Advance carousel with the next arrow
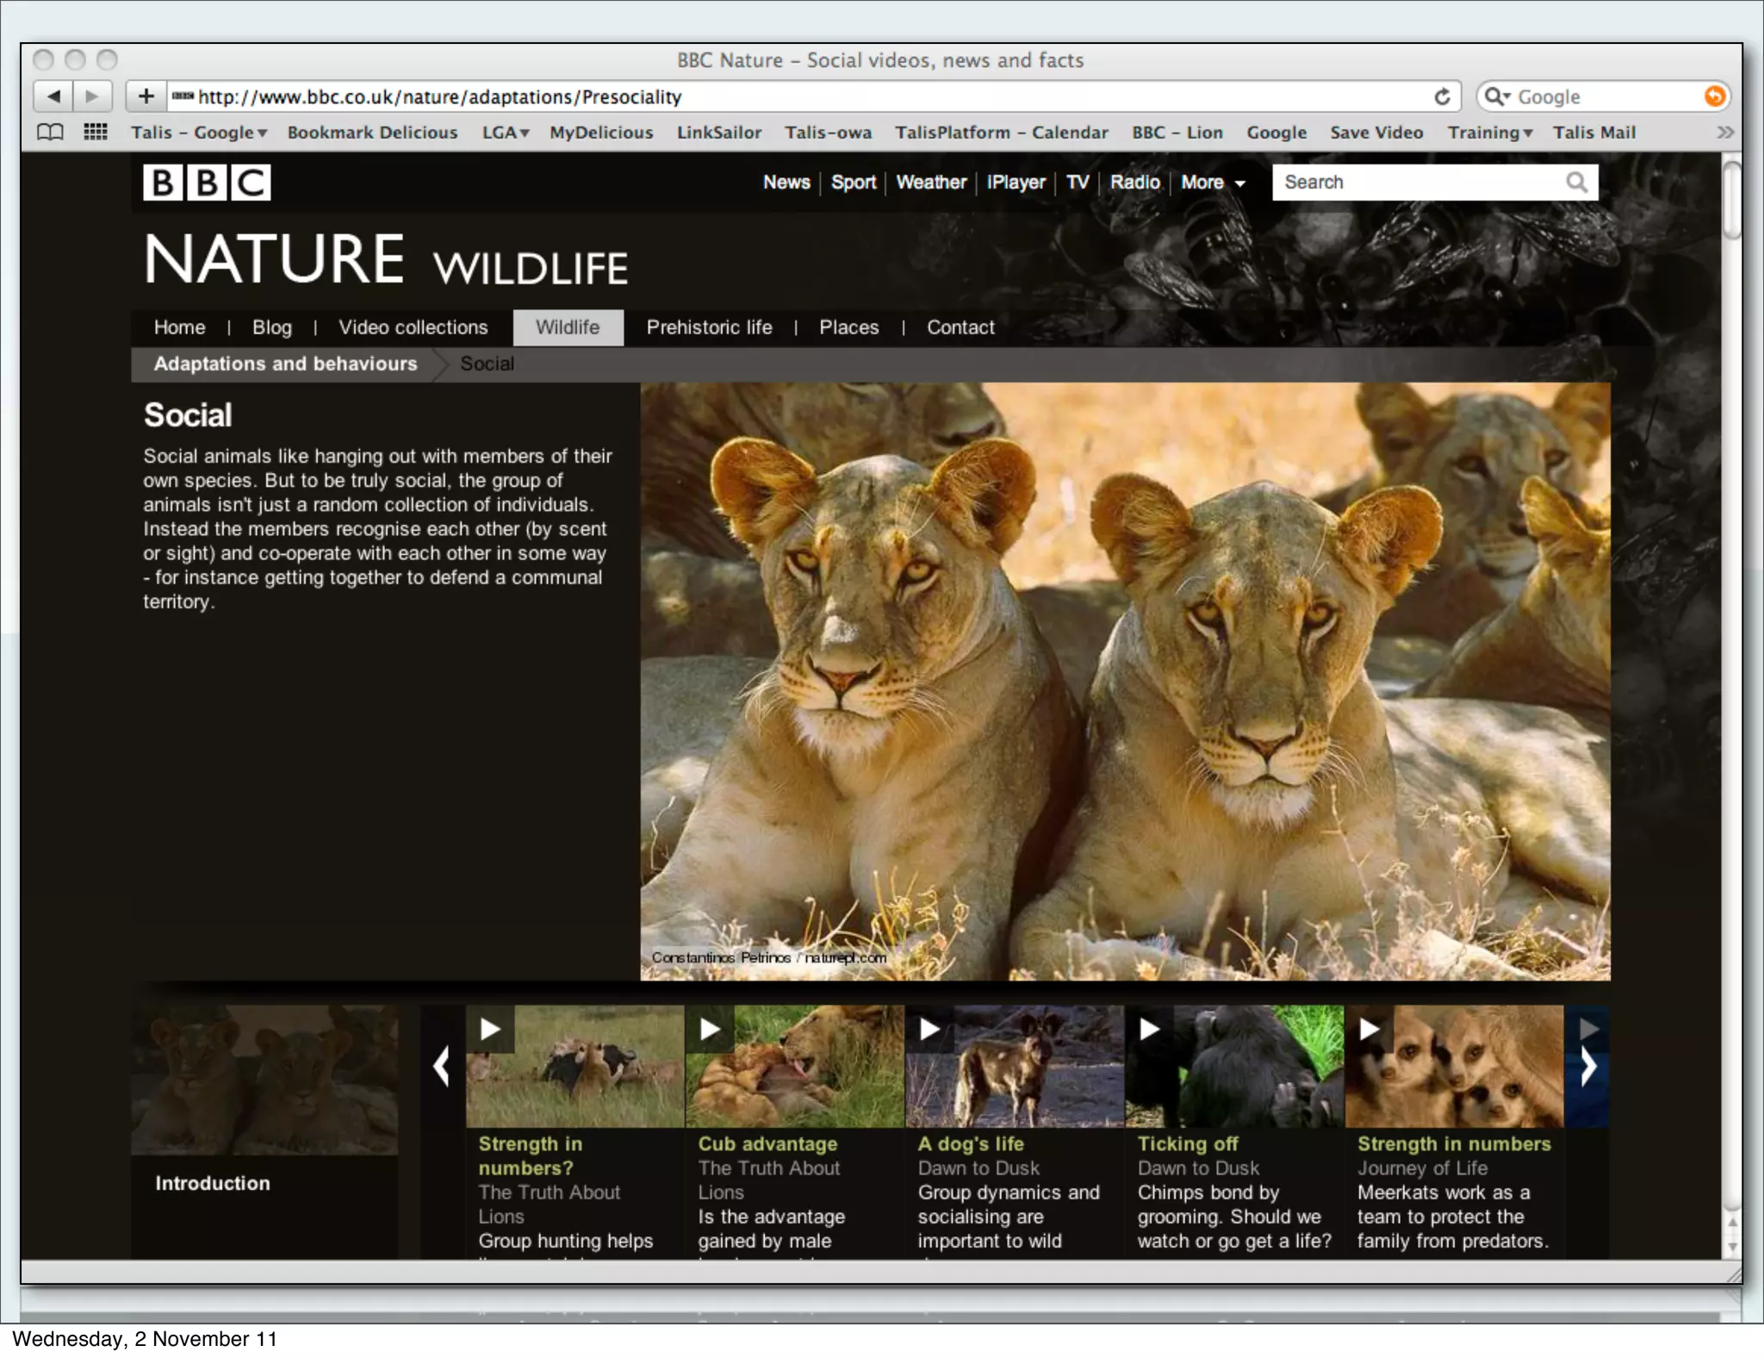 click(1588, 1067)
